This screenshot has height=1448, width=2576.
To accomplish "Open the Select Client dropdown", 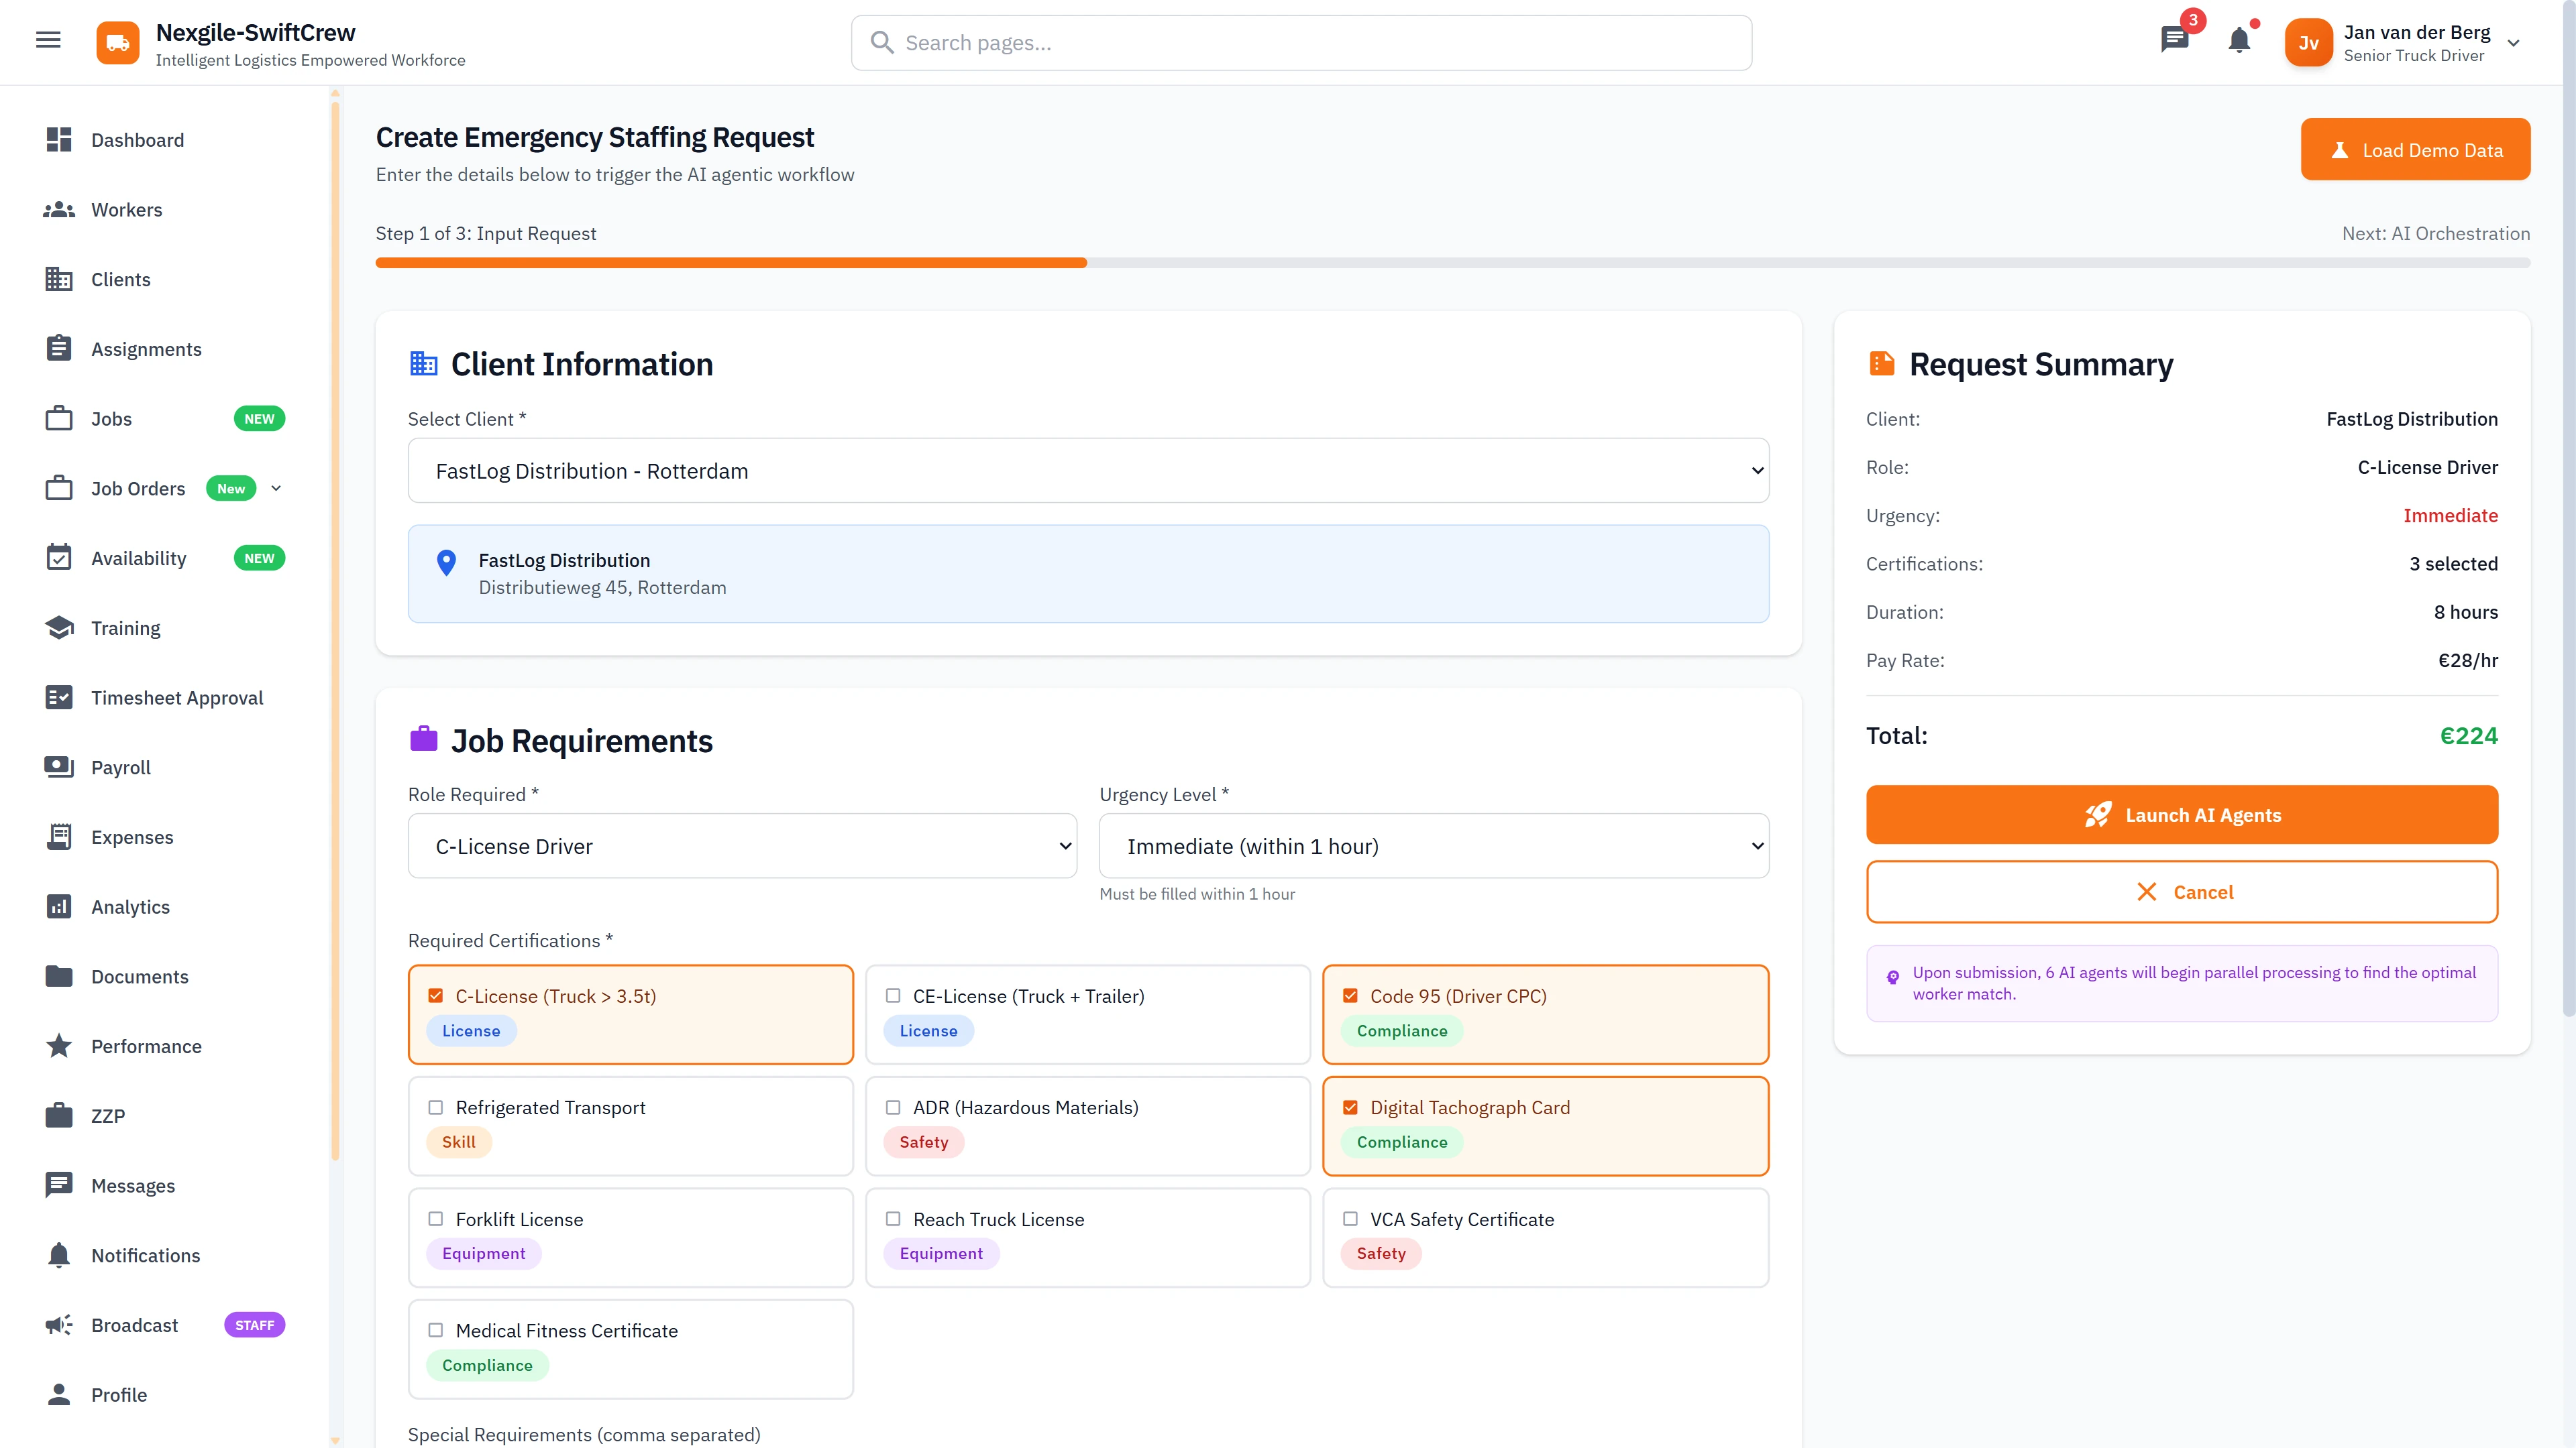I will 1088,470.
